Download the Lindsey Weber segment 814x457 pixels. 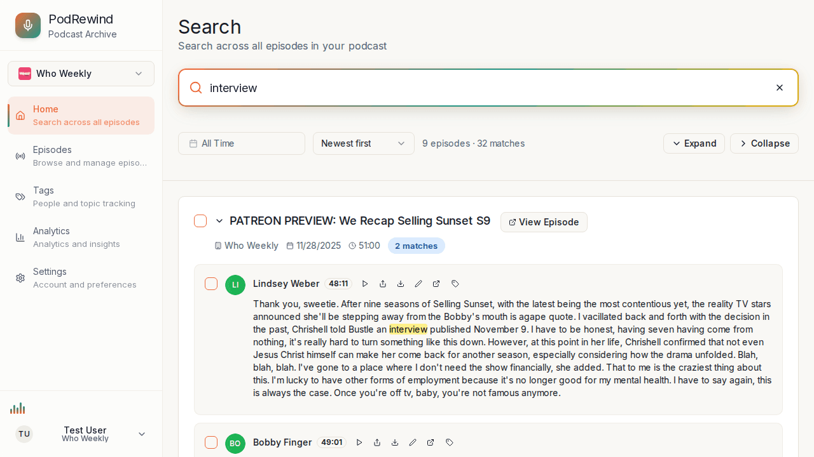point(401,284)
